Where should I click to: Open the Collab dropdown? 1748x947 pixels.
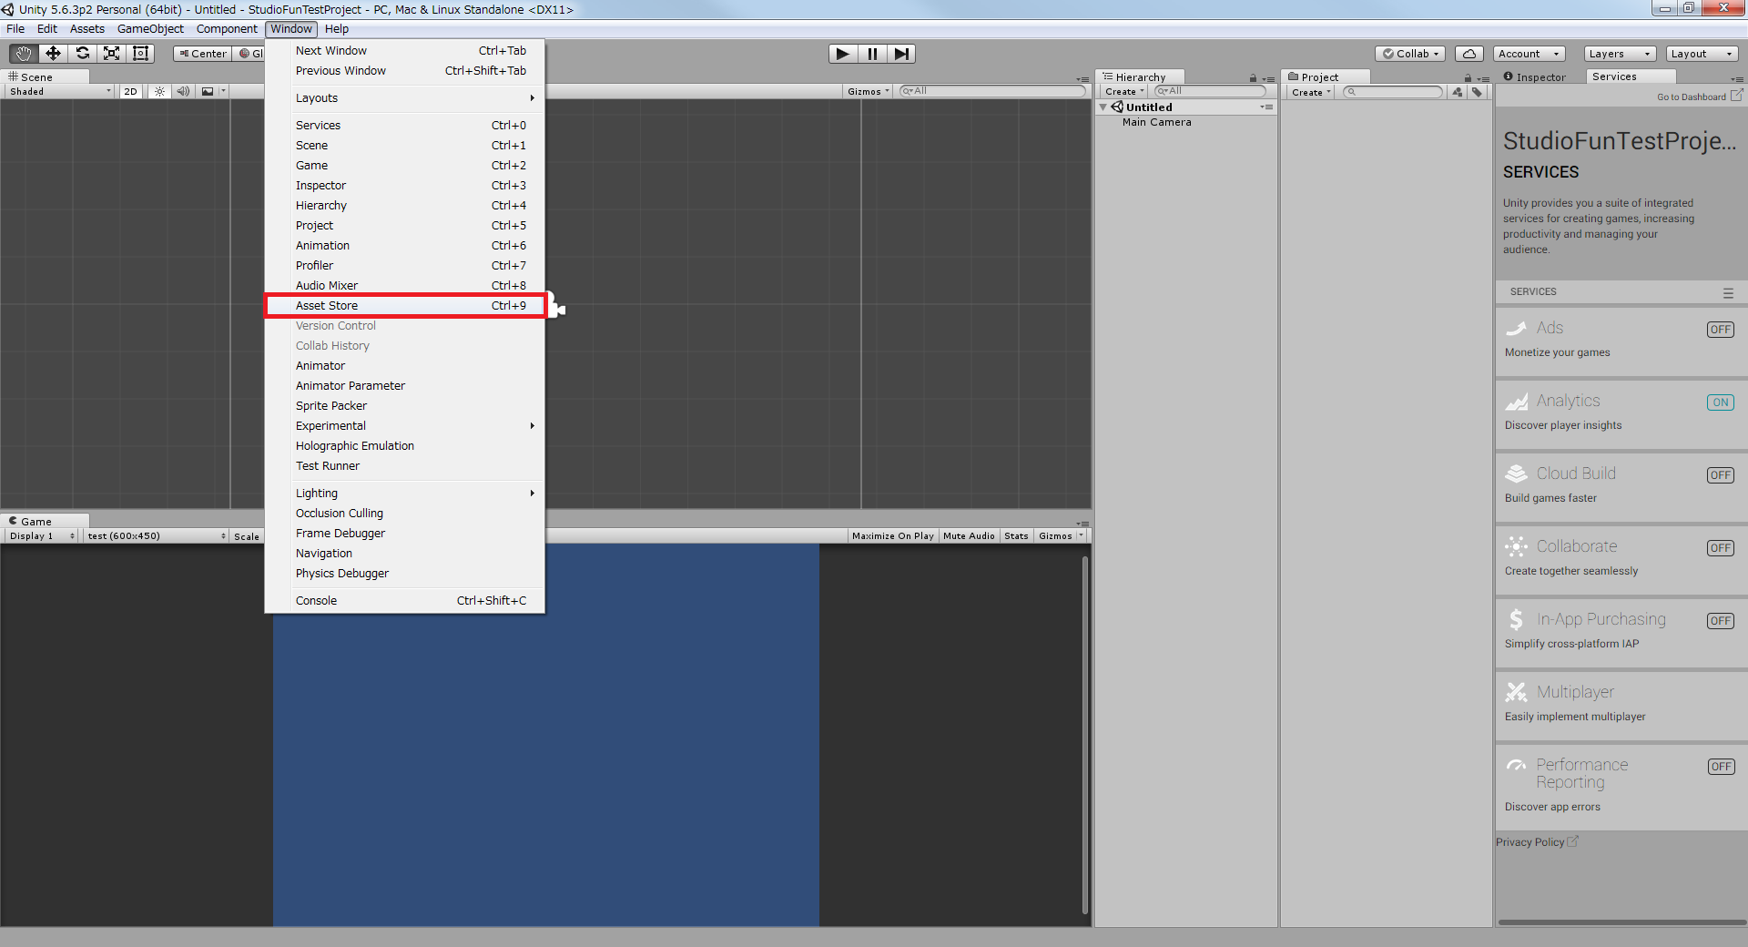1410,54
